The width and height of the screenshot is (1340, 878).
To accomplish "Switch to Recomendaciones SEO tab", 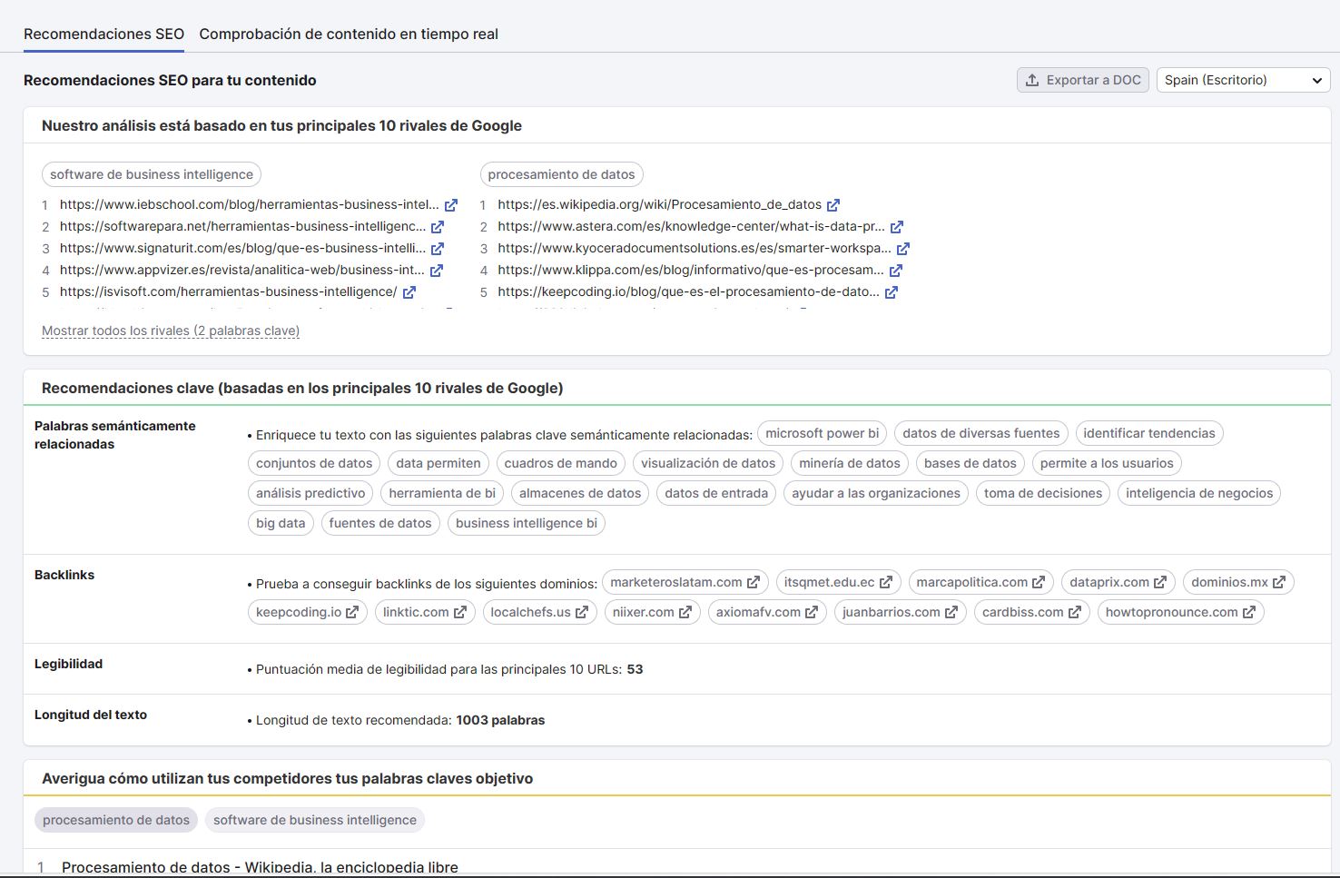I will [x=103, y=34].
